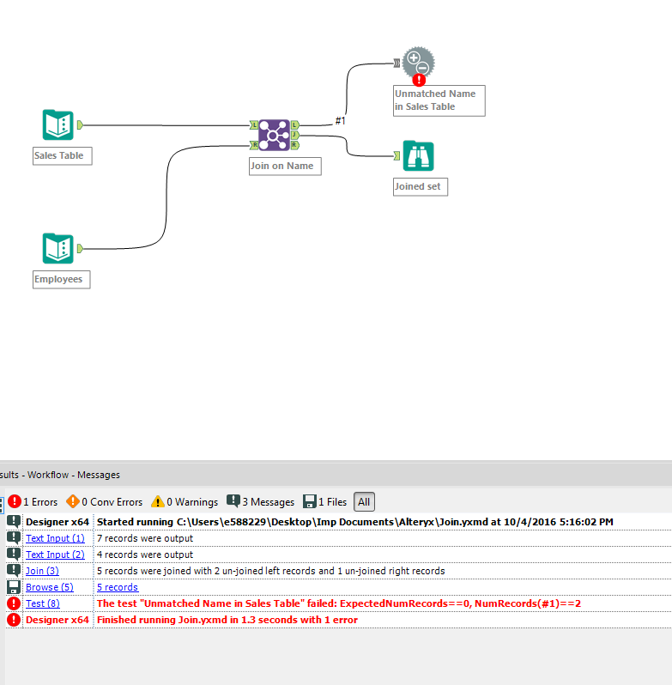Screen dimensions: 672x685
Task: Click the Test tool input anchor
Action: [x=397, y=64]
